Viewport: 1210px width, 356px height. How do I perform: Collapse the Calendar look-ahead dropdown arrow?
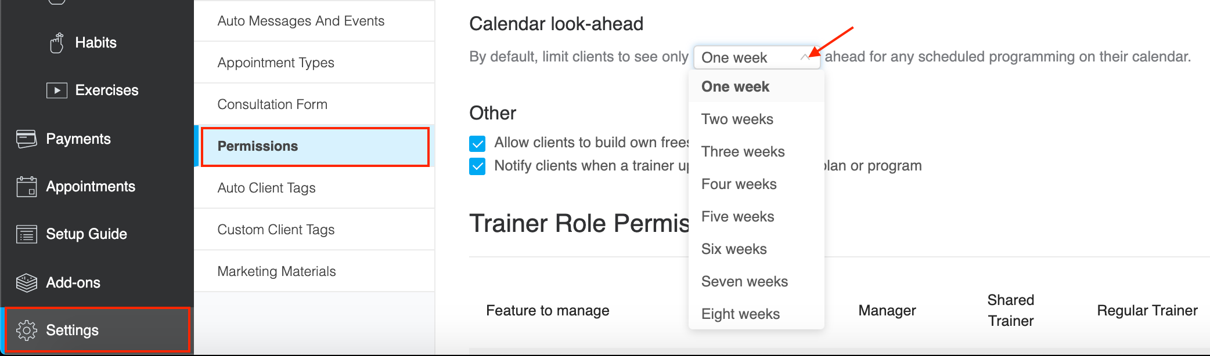(x=805, y=57)
